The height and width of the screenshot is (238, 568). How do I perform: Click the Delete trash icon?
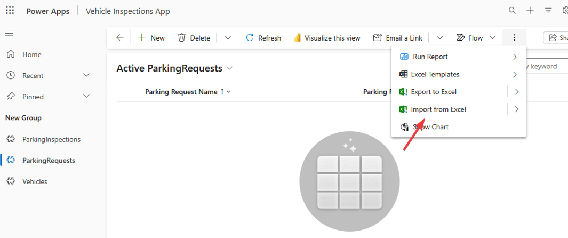pos(182,38)
